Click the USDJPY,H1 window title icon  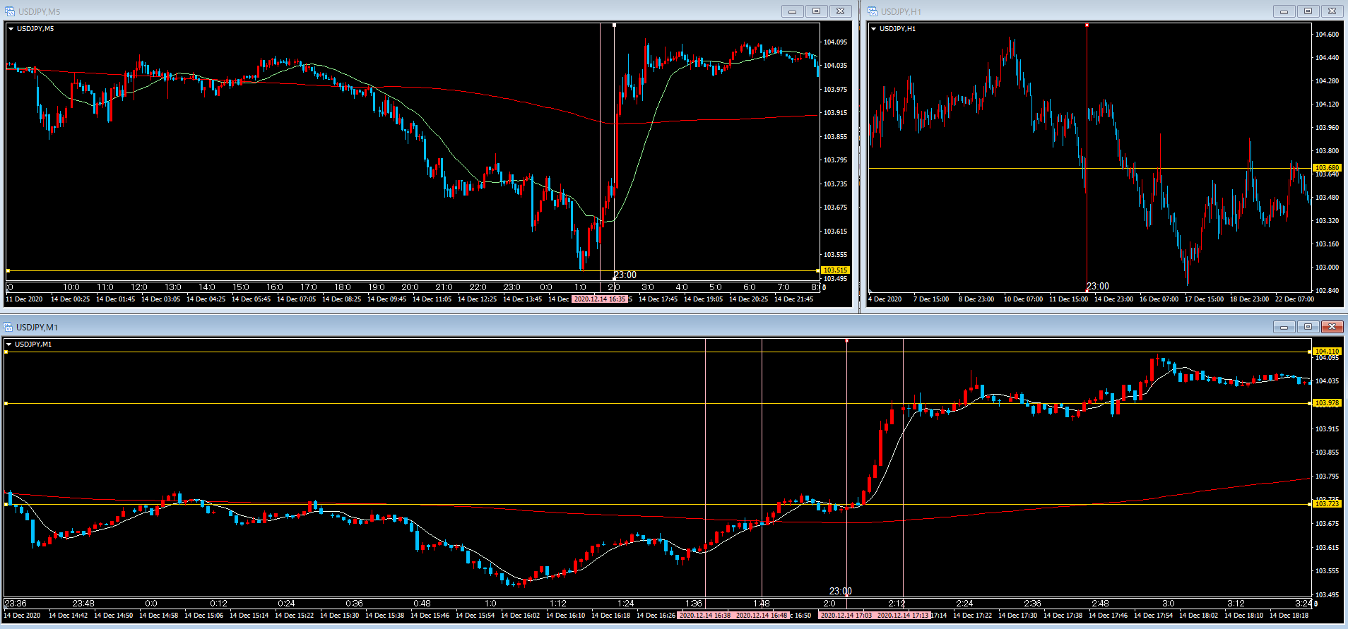(873, 11)
